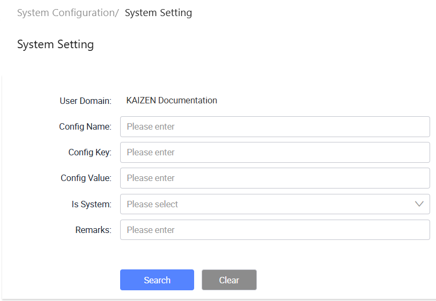Viewport: 436px width, 301px height.
Task: Click the Config Key label
Action: [90, 152]
